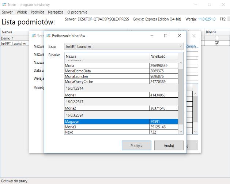The height and width of the screenshot is (184, 230).
Task: Click the Zmień... link behind the dialog
Action: click(192, 46)
